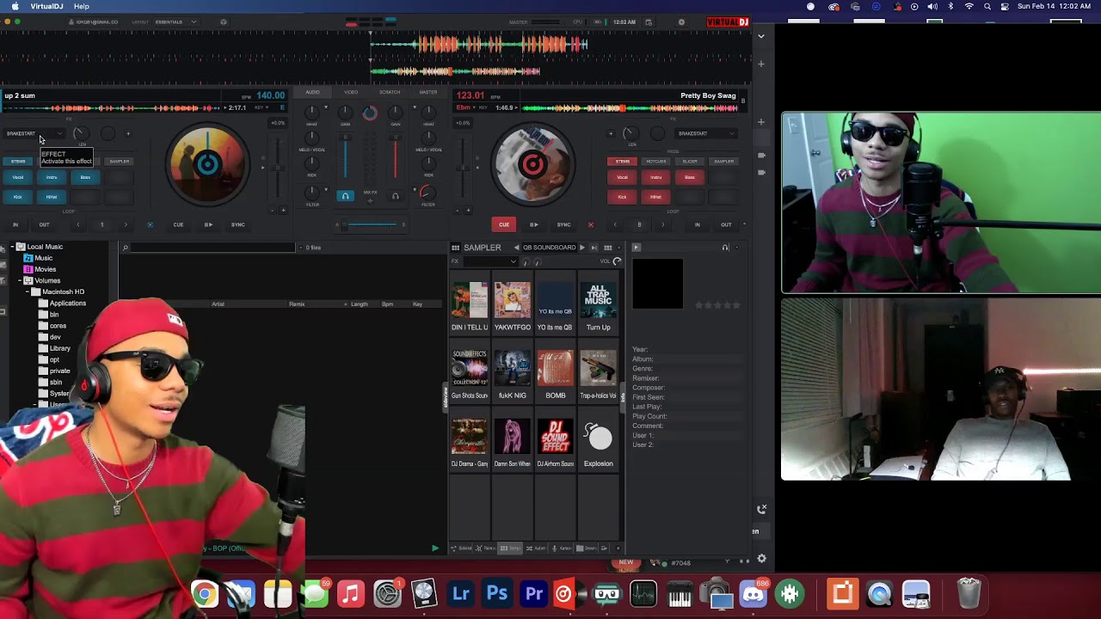This screenshot has height=619, width=1101.
Task: Halve left deck loop length arrow
Action: point(78,224)
